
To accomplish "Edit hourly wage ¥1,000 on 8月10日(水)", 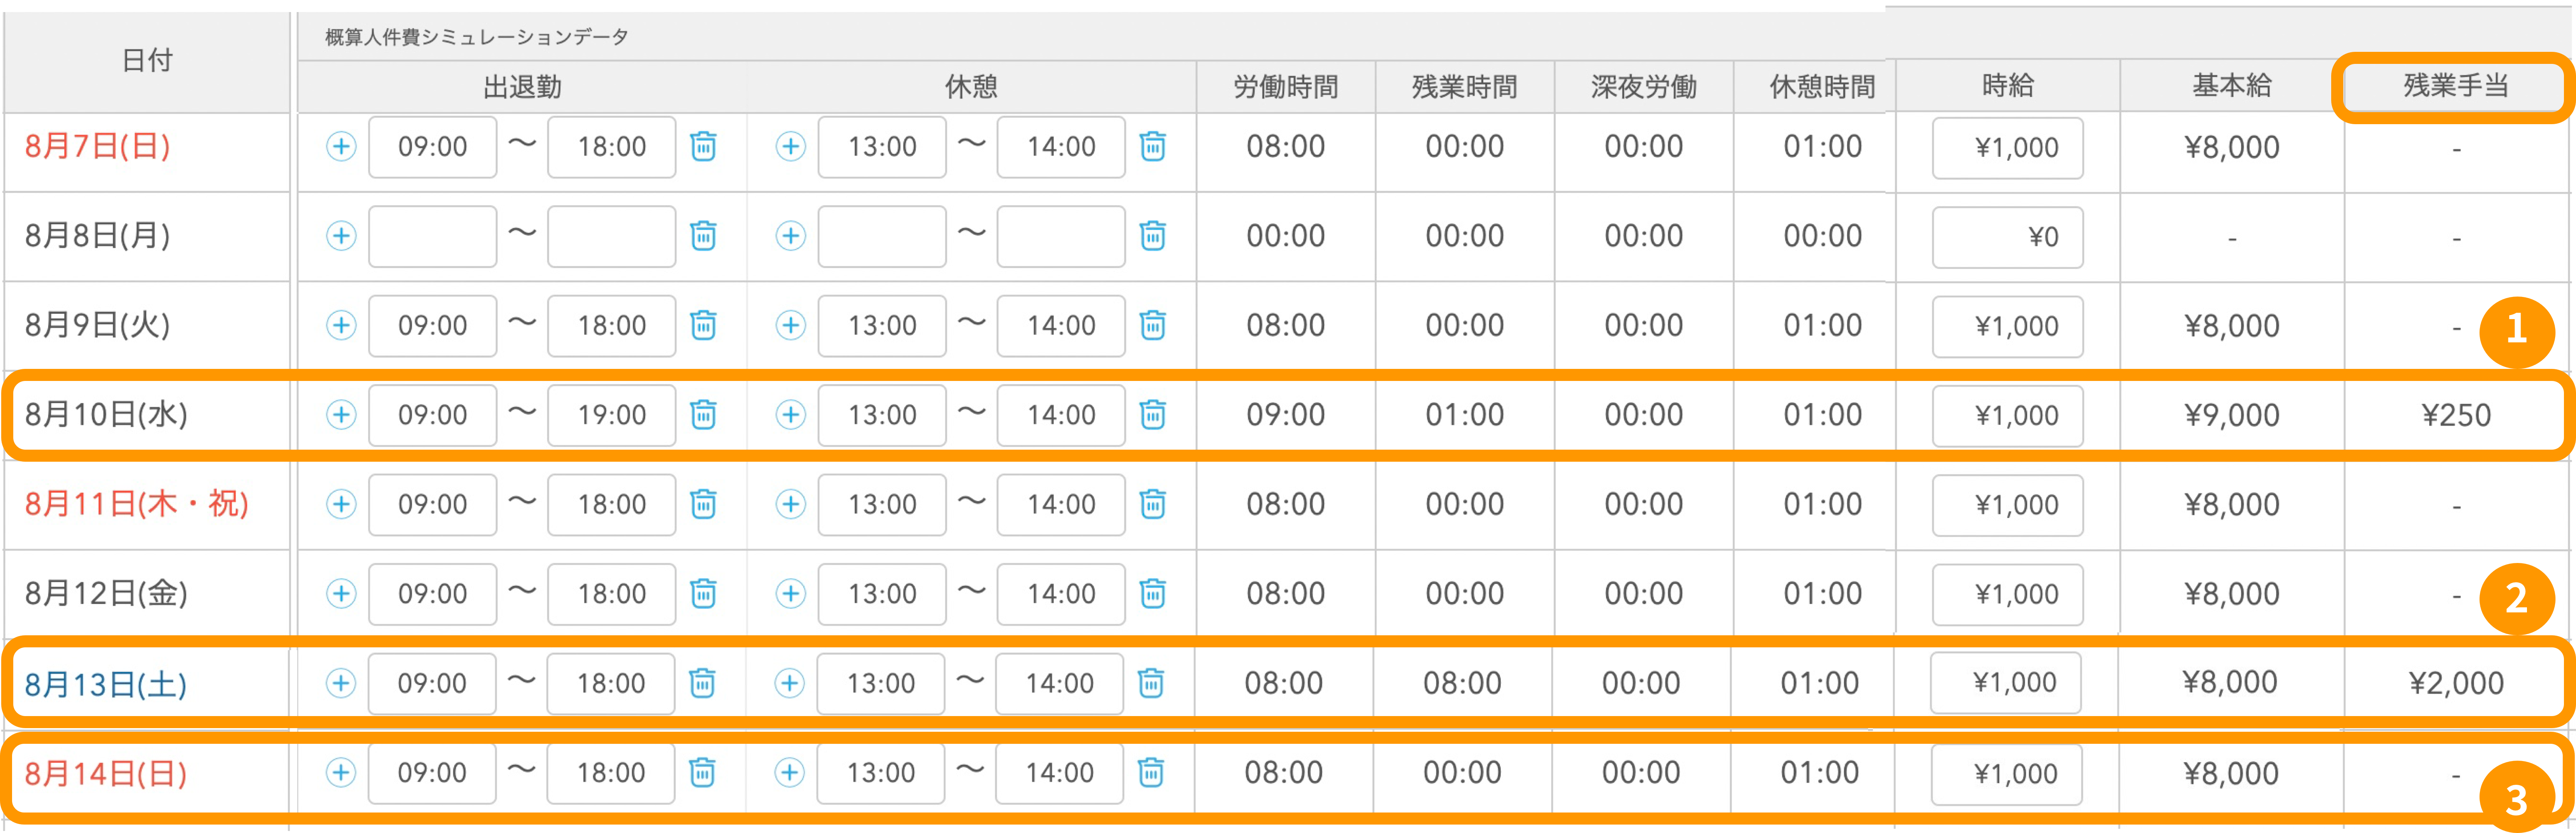I will pyautogui.click(x=2007, y=416).
